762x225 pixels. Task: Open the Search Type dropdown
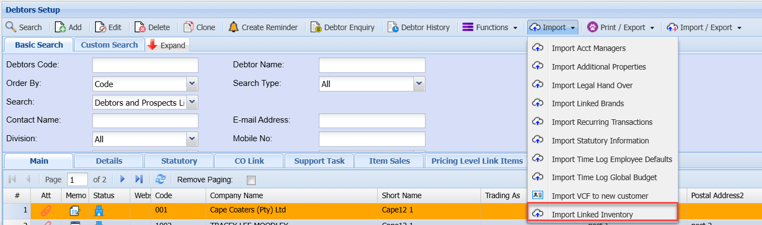pyautogui.click(x=419, y=84)
